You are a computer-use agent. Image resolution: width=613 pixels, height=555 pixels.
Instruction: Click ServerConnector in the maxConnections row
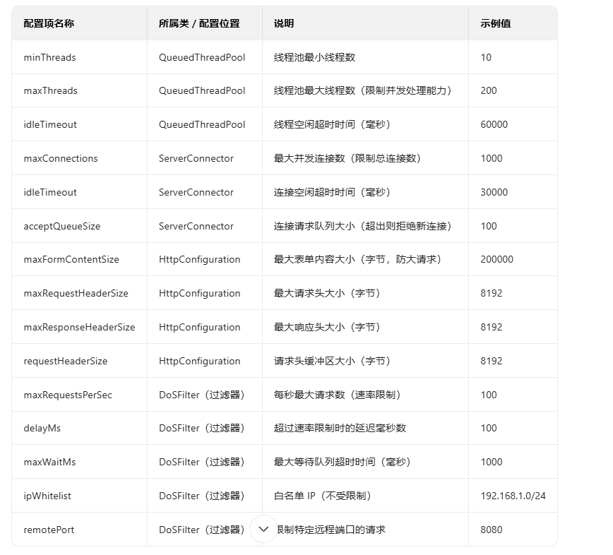(196, 158)
